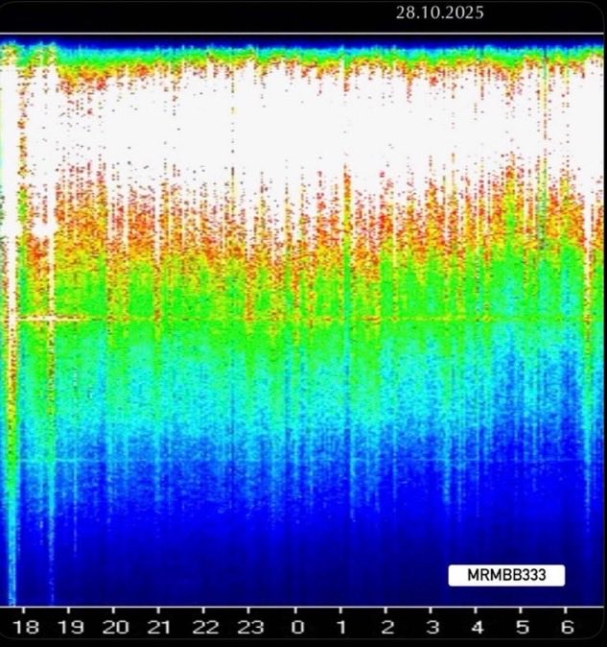Select hour 19 on time axis
The height and width of the screenshot is (647, 607).
(x=71, y=627)
